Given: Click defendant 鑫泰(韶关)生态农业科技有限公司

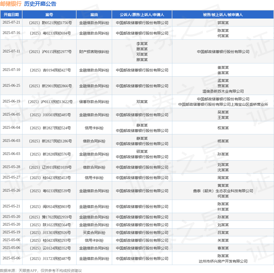Looking at the screenshot, I should click(x=223, y=191).
